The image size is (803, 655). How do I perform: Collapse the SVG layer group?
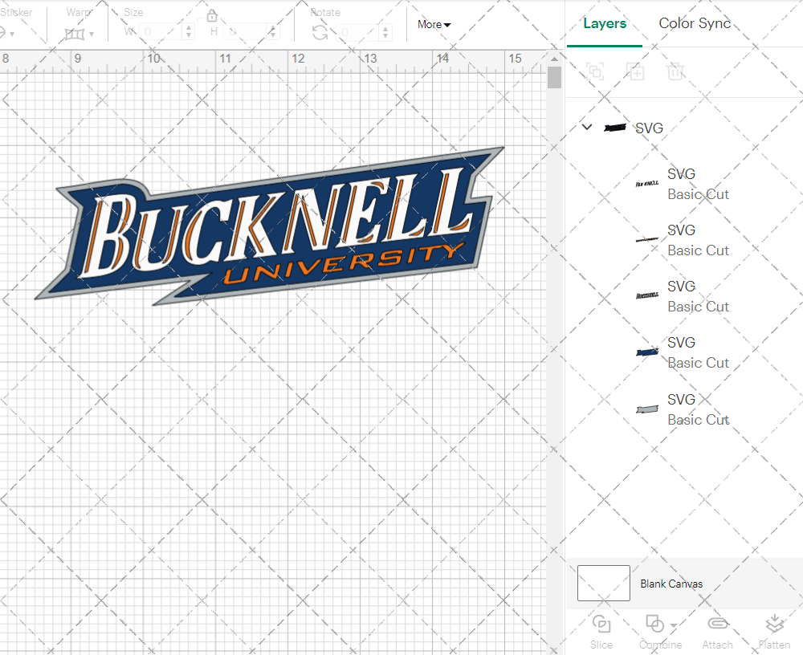click(x=586, y=127)
